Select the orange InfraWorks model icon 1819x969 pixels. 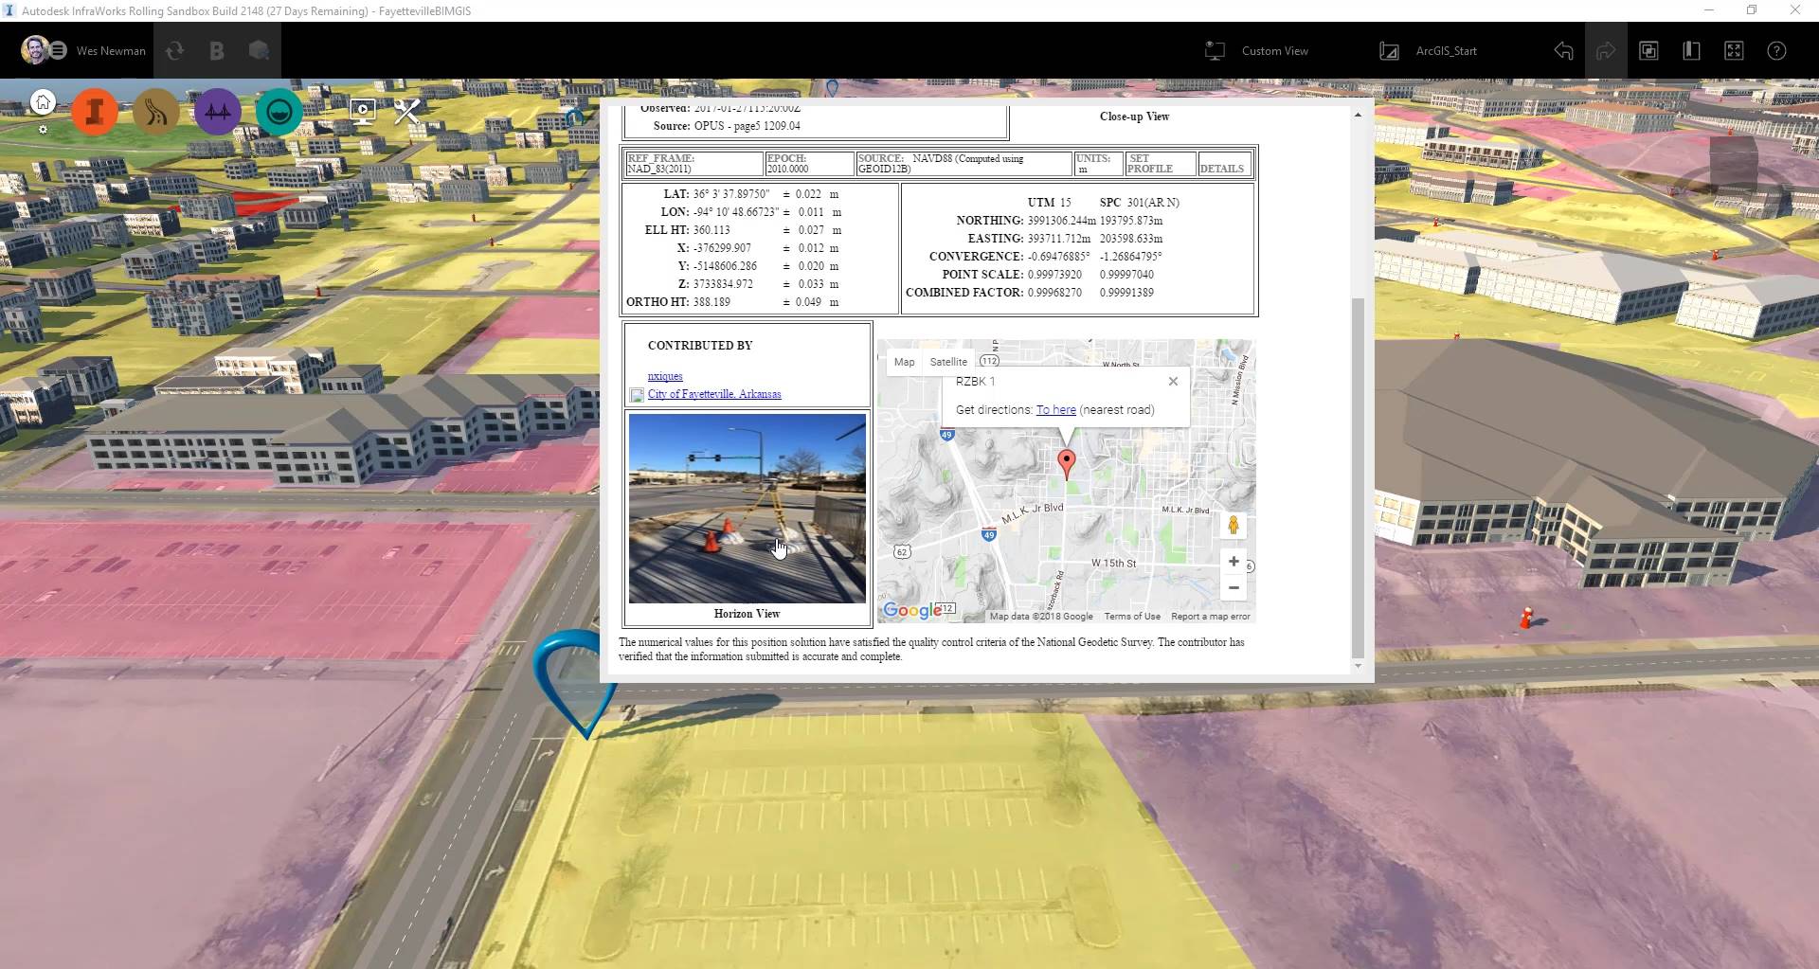coord(95,111)
